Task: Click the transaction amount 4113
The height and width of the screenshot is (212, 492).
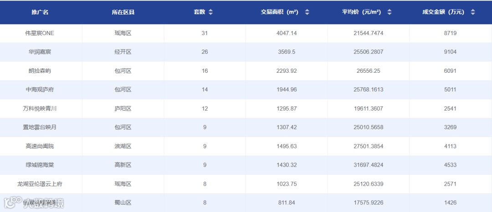Action: click(x=450, y=146)
